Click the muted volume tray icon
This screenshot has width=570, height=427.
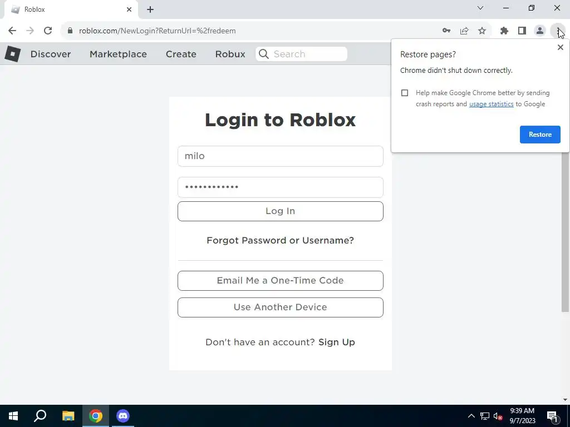coord(498,416)
